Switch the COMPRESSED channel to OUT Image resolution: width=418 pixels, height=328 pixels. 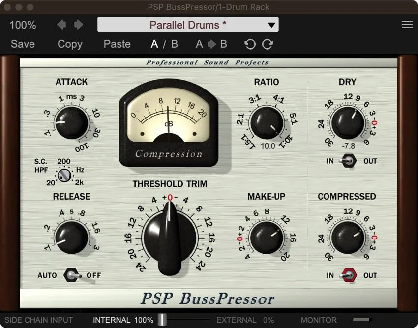point(349,275)
